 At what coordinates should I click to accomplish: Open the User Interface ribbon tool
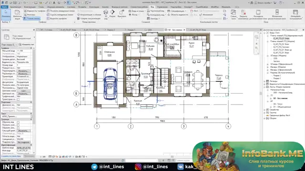pyautogui.click(x=295, y=15)
